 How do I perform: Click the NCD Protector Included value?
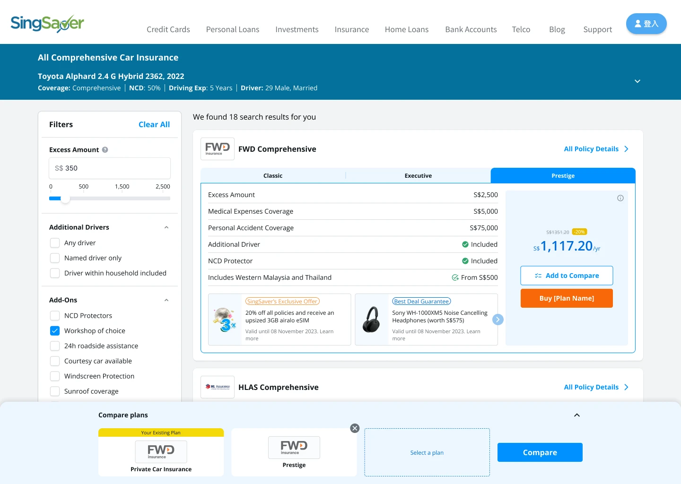480,261
